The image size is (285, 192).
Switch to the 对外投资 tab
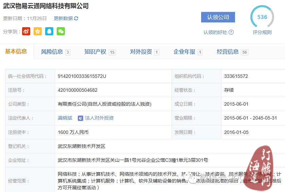pyautogui.click(x=144, y=52)
